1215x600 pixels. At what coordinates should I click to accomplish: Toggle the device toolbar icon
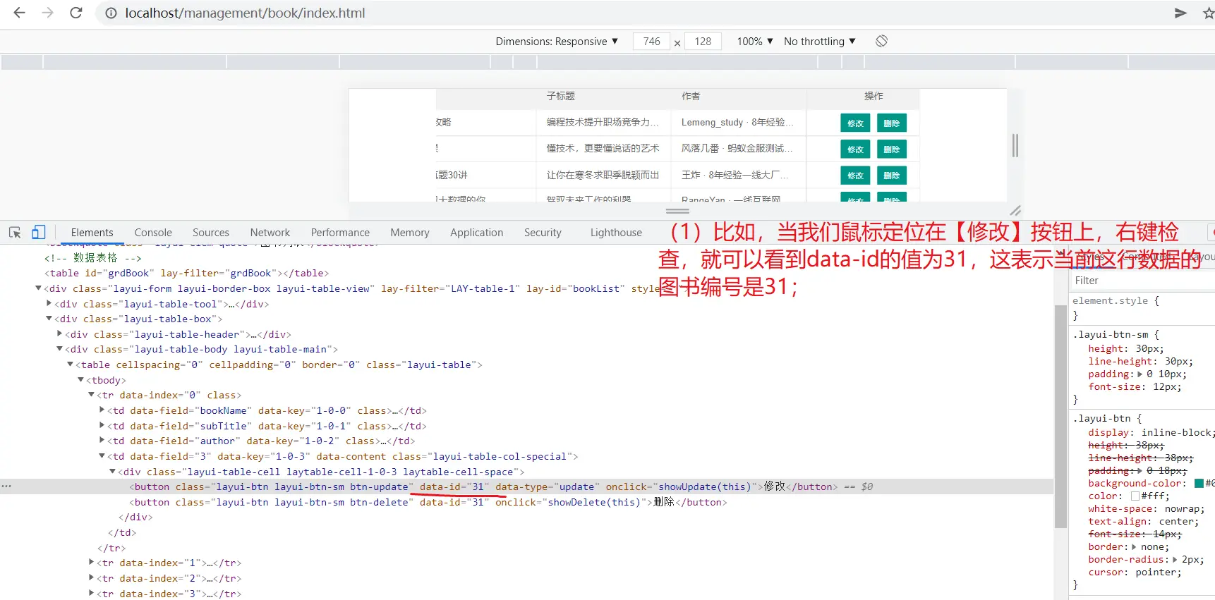tap(39, 232)
